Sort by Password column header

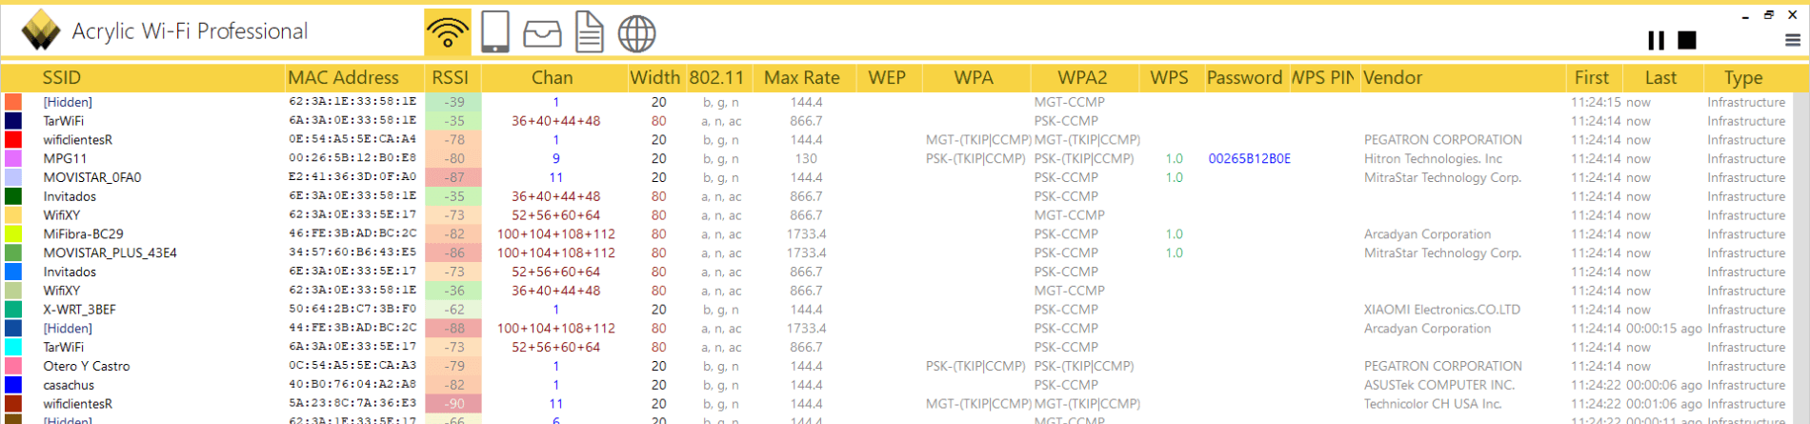(x=1244, y=77)
